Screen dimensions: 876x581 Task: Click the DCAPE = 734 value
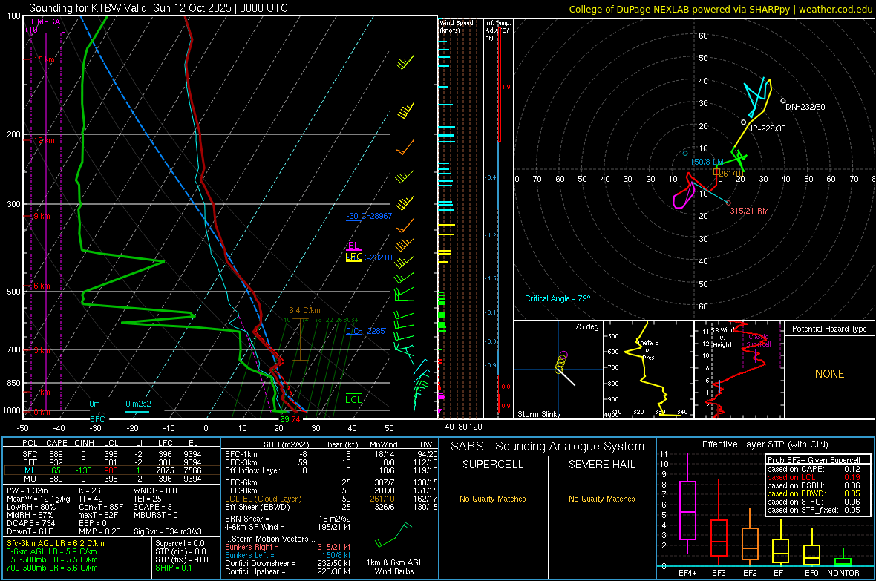click(x=30, y=523)
